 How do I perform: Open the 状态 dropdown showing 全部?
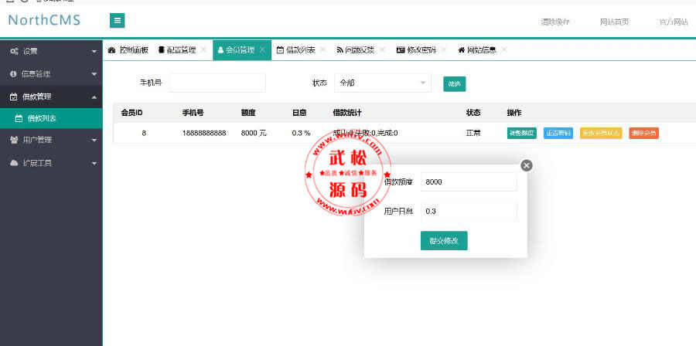383,83
